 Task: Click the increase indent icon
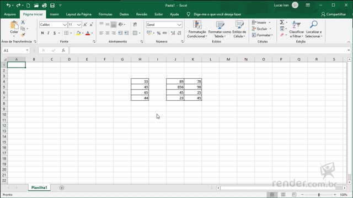[x=126, y=33]
